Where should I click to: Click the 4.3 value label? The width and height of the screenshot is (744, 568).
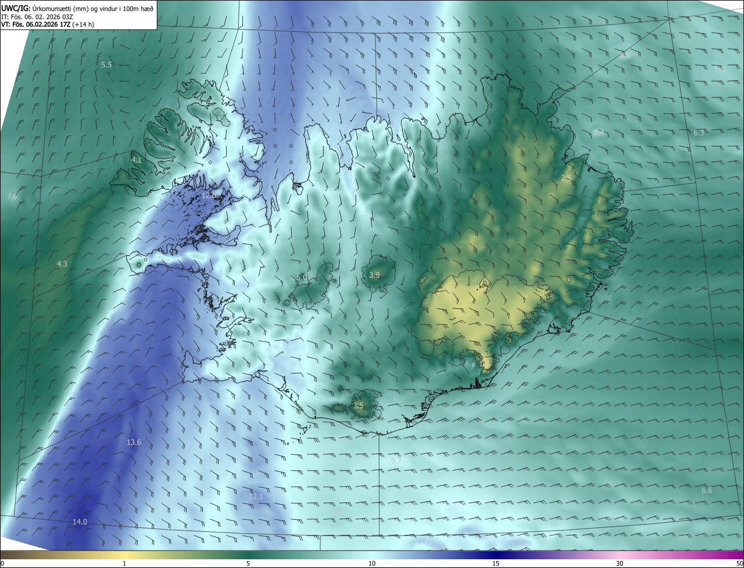point(62,264)
